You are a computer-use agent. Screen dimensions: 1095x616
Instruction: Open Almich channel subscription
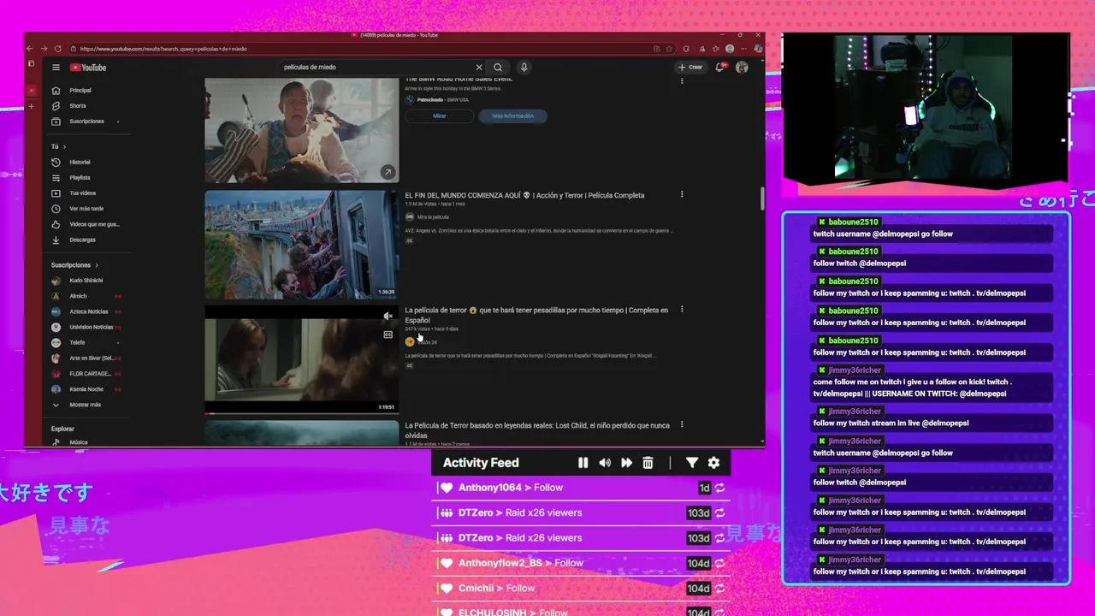point(78,296)
